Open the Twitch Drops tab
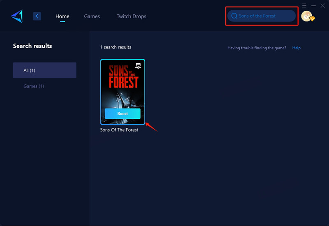Screen dimensions: 329x226 [x=131, y=16]
